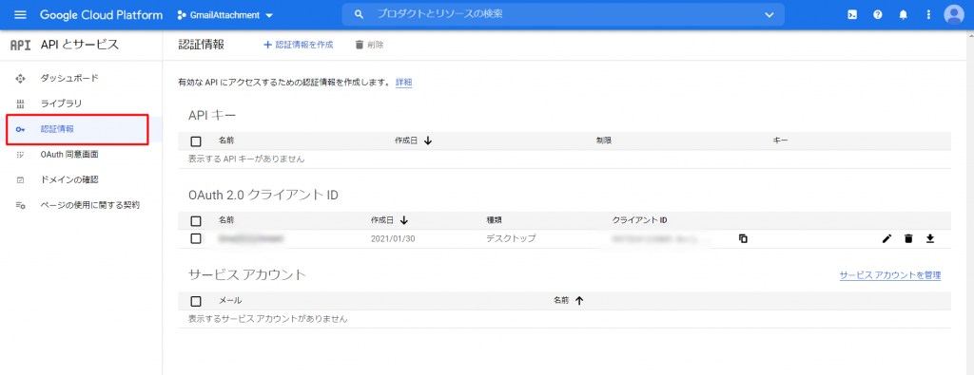Click the デスクトップ type cell
The width and height of the screenshot is (974, 375).
511,238
